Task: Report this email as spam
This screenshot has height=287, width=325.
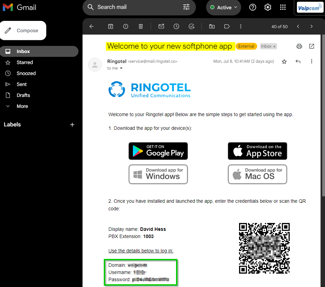Action: pyautogui.click(x=126, y=26)
